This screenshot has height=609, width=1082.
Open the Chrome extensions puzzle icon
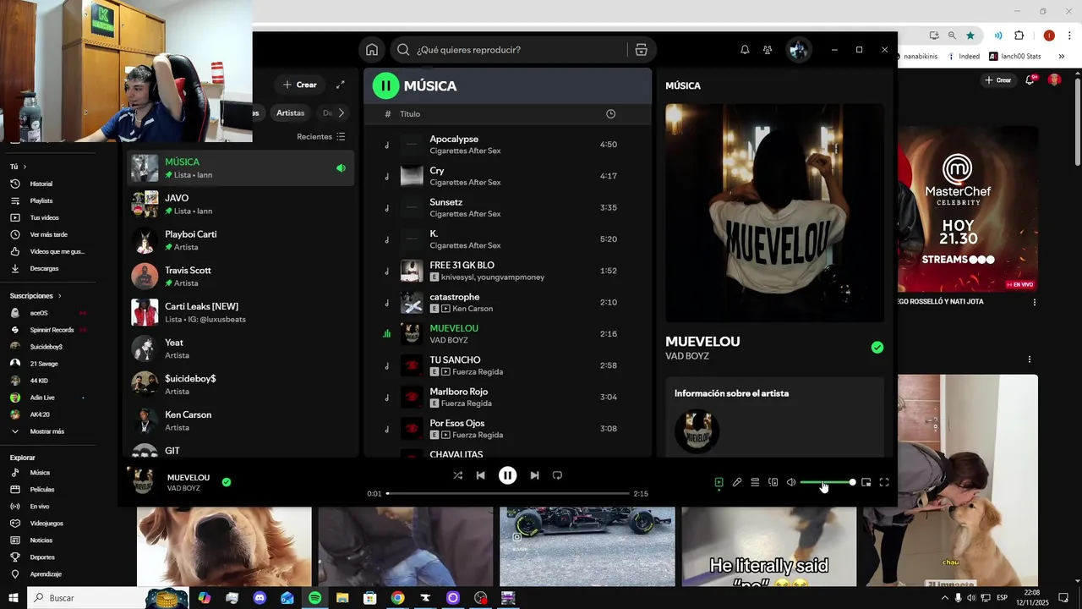(1019, 36)
